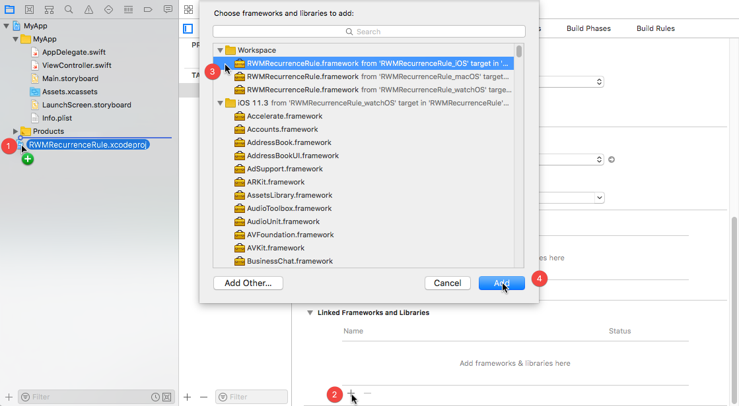
Task: Toggle the targets list sidebar icon
Action: pyautogui.click(x=188, y=29)
